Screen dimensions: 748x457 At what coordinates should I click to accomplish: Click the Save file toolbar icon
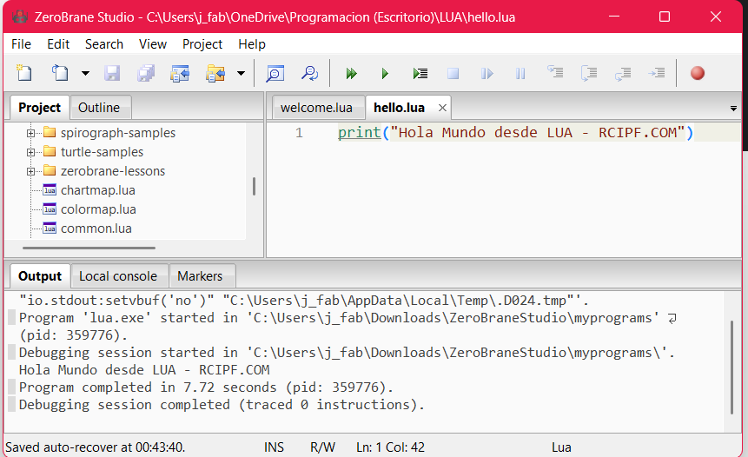[x=113, y=74]
